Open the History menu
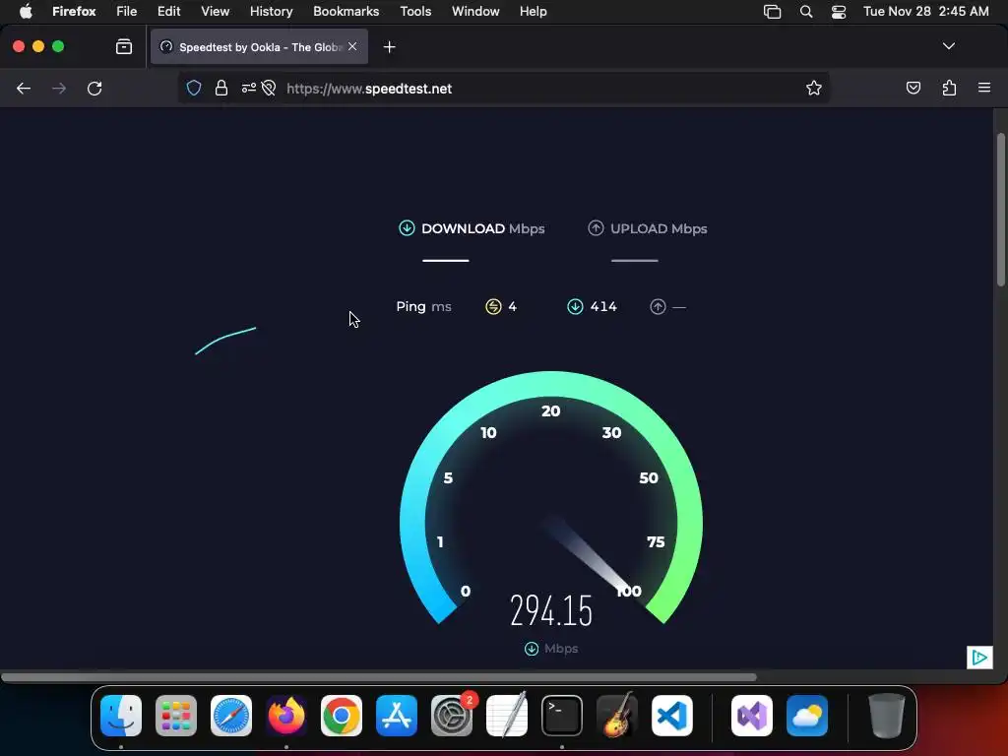The width and height of the screenshot is (1008, 756). [x=271, y=12]
